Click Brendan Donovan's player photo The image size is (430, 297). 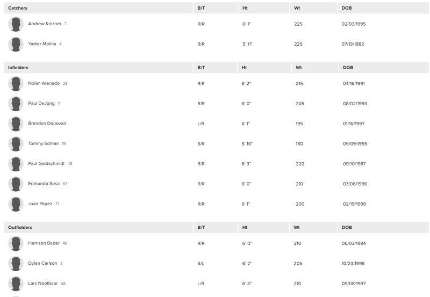16,124
